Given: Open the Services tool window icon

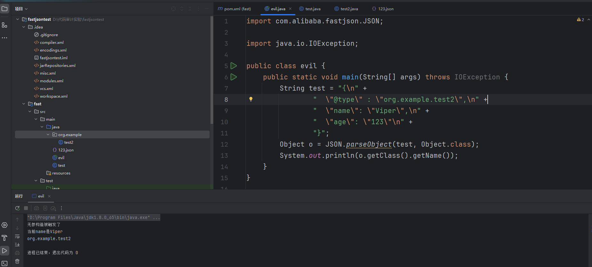Looking at the screenshot, I should click(4, 225).
